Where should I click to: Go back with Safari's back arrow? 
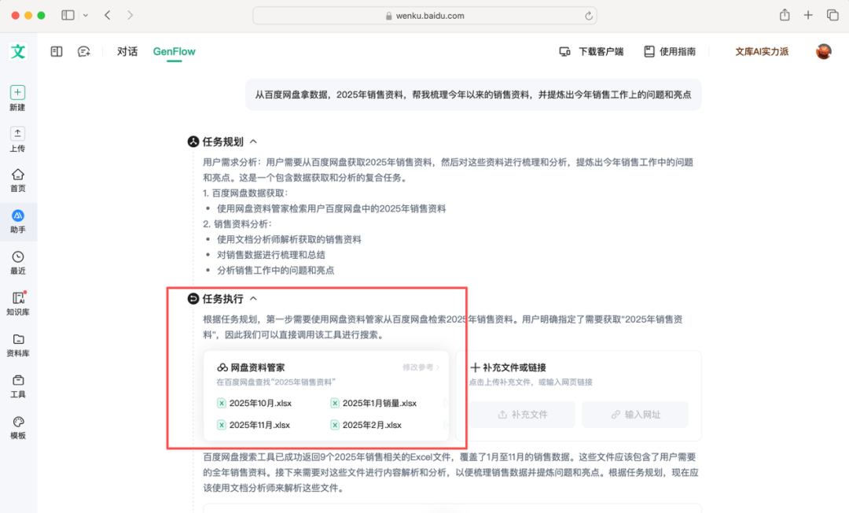pyautogui.click(x=108, y=15)
